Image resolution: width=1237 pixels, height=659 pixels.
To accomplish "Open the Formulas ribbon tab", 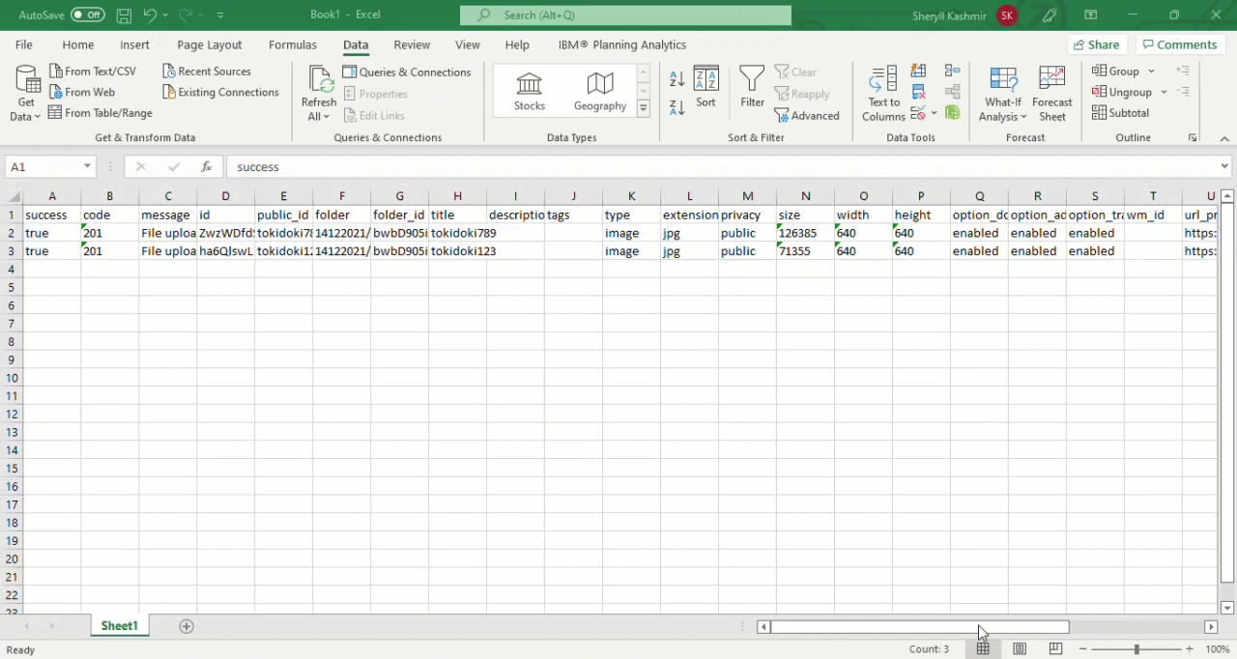I will (292, 44).
